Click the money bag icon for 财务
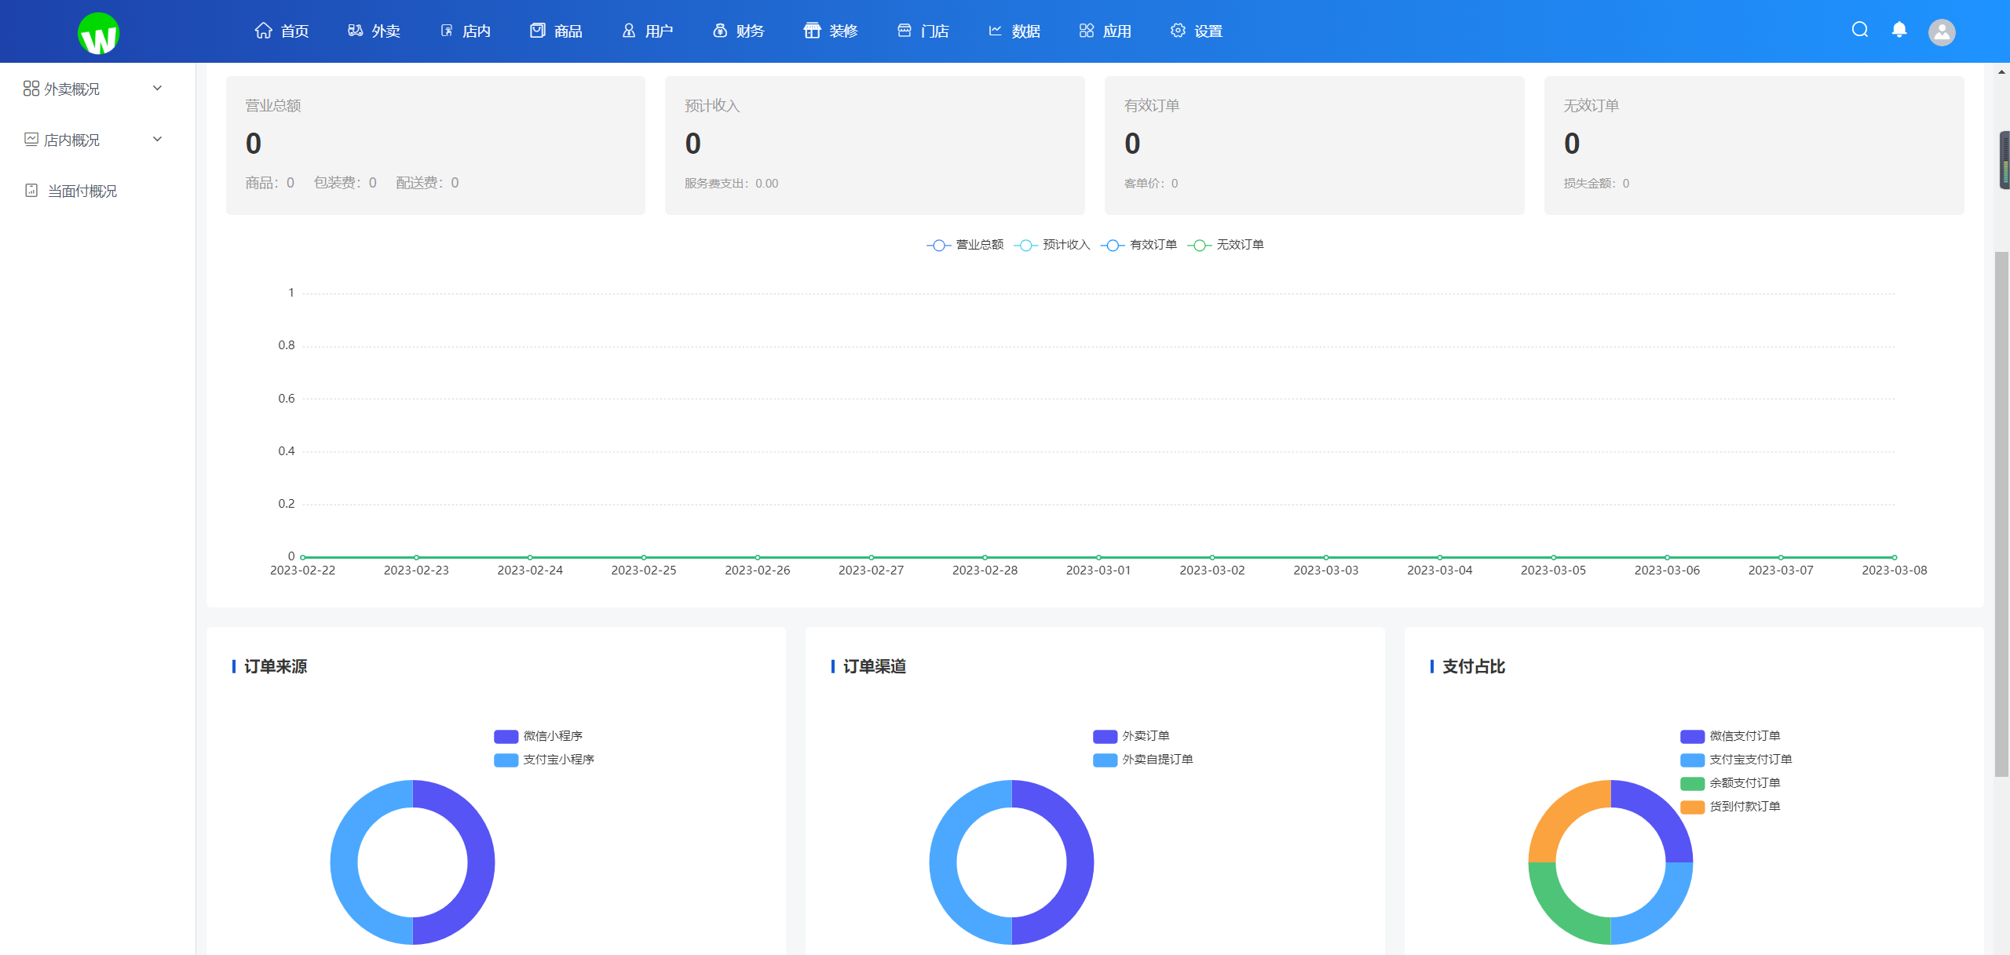 coord(720,31)
